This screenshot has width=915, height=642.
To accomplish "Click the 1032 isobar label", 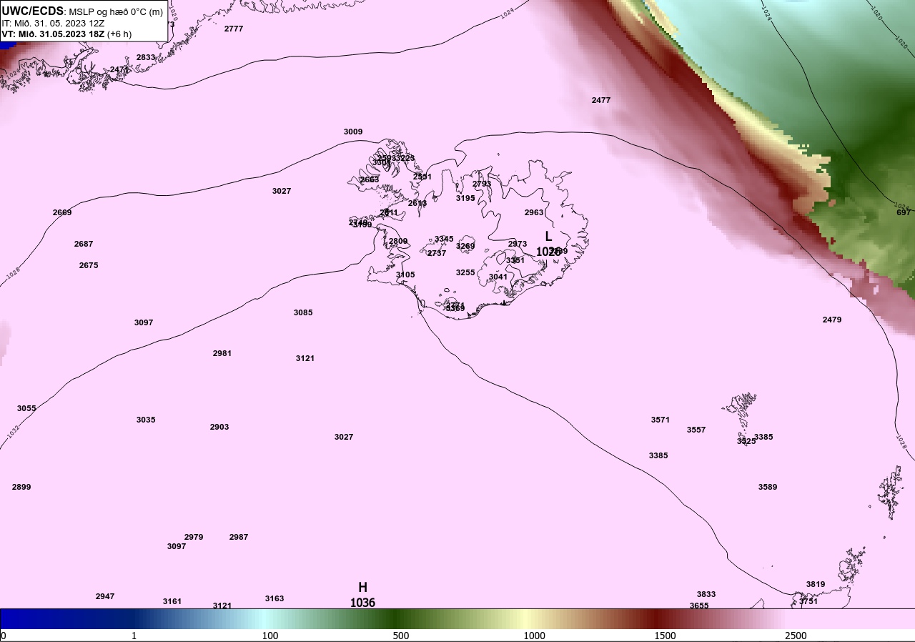I will click(13, 432).
